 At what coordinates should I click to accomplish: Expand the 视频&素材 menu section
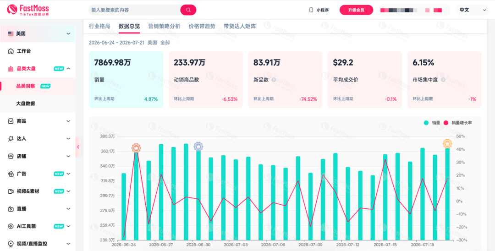(68, 191)
